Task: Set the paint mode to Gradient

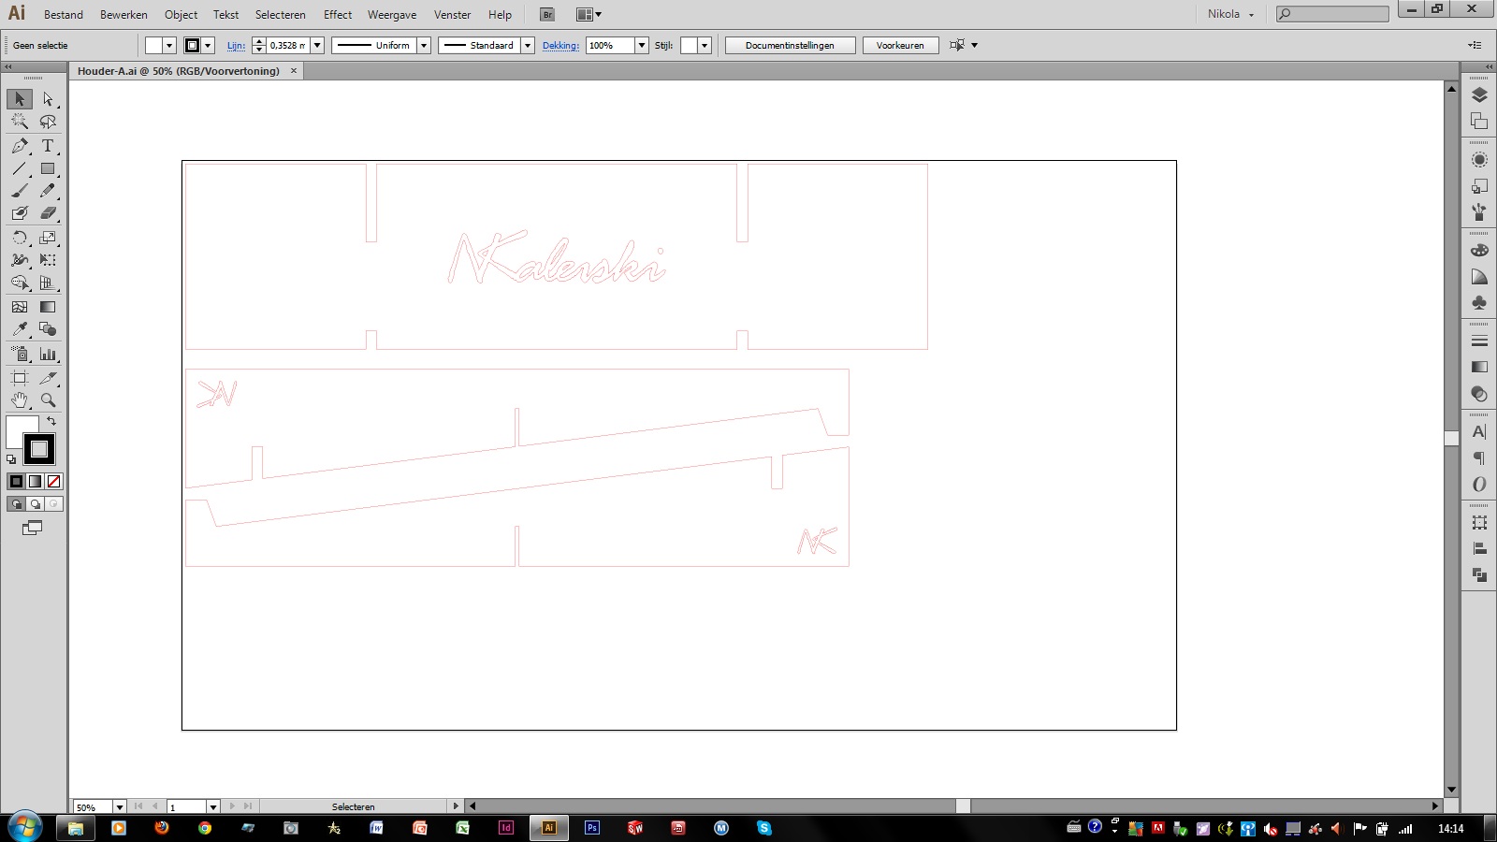Action: pos(35,482)
